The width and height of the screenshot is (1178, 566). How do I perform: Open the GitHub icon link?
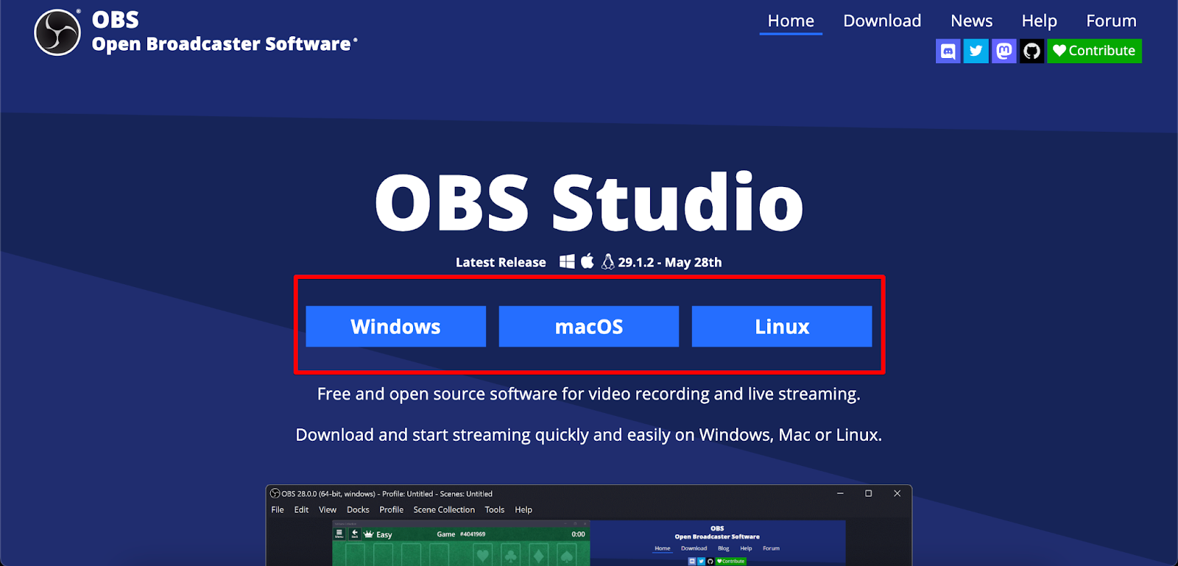point(1032,51)
